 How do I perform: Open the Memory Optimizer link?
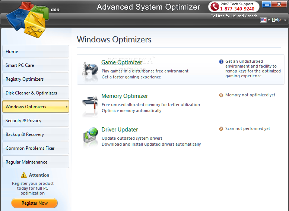[x=125, y=96]
